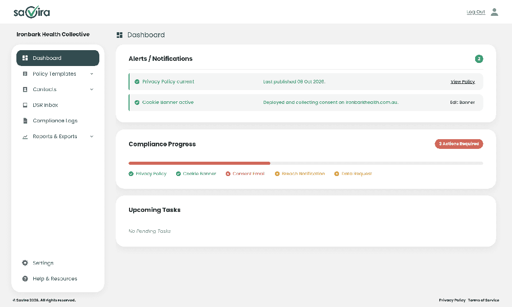Click the 'Last published 08 Oct 2026.' text

(x=294, y=82)
